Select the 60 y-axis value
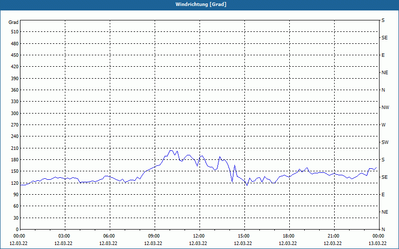The height and width of the screenshot is (249, 399). (16, 206)
